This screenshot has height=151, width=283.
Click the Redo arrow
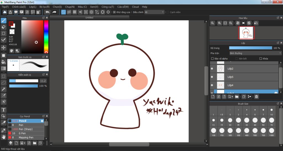(54, 12)
